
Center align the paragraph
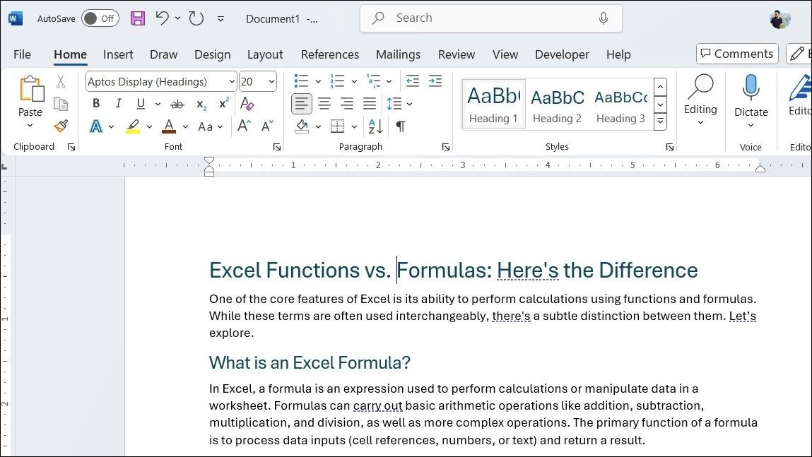coord(324,104)
